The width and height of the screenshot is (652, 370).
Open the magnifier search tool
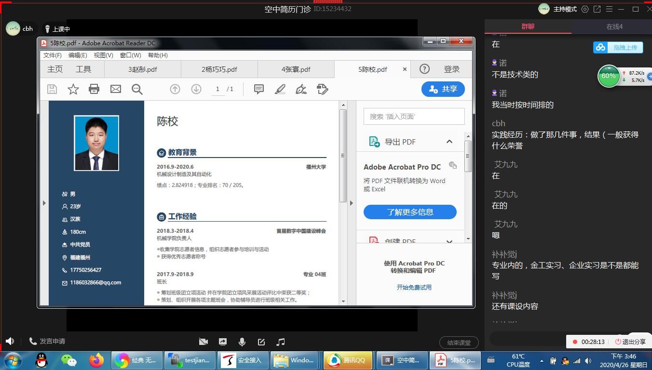(x=137, y=89)
